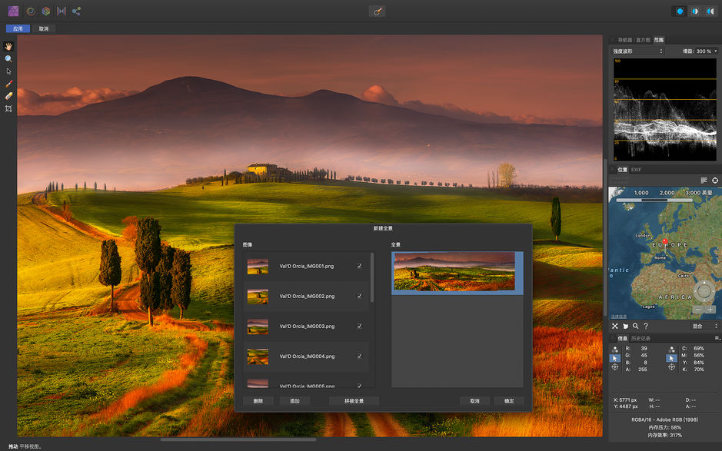This screenshot has height=451, width=722.
Task: Select the Brush tool on the left toolbar
Action: tap(8, 83)
